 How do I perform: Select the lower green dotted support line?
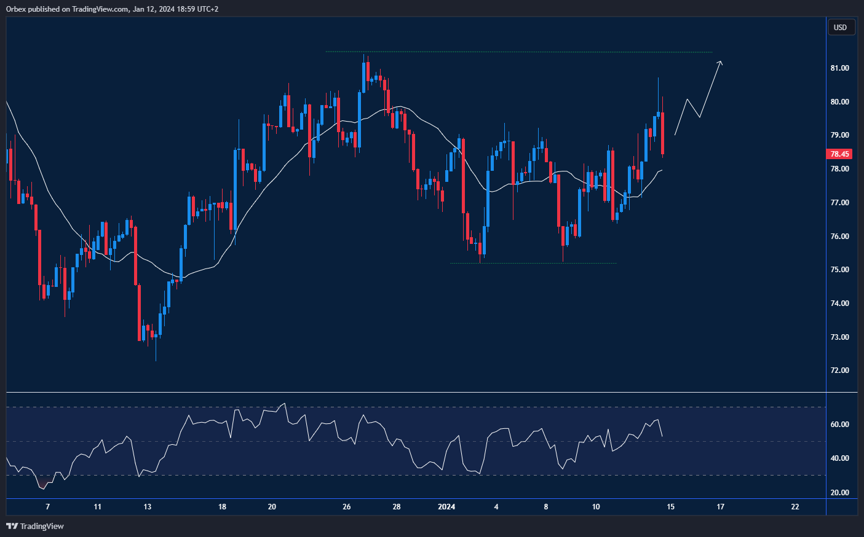533,264
